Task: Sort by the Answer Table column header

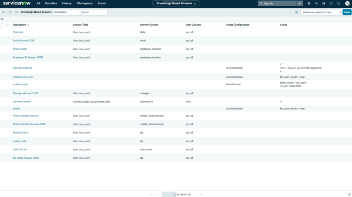Action: tap(81, 25)
